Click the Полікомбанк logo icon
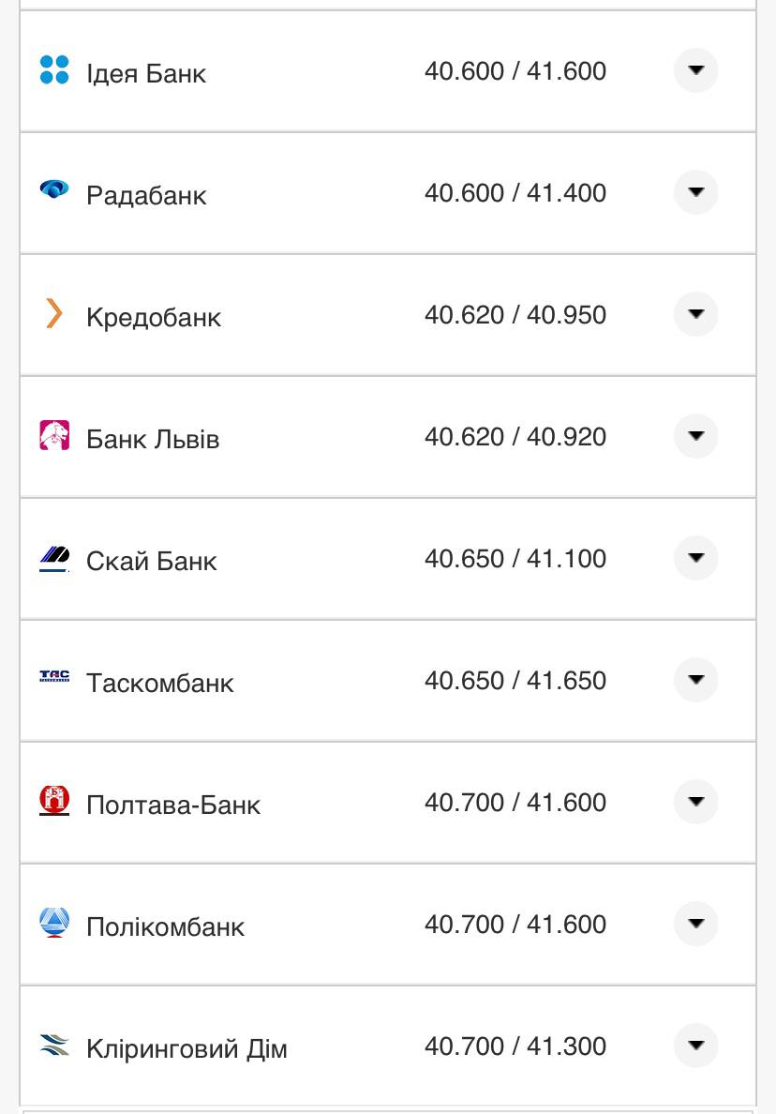This screenshot has width=776, height=1114. pos(54,923)
